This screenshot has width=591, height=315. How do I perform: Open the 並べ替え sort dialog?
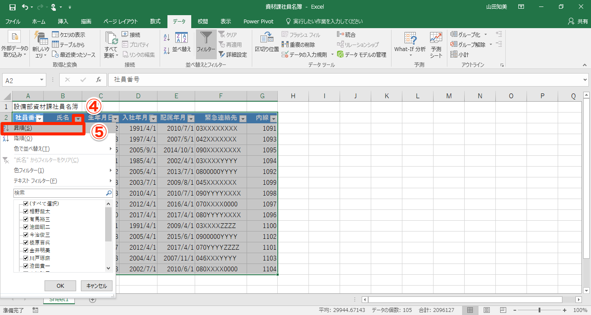click(x=182, y=42)
